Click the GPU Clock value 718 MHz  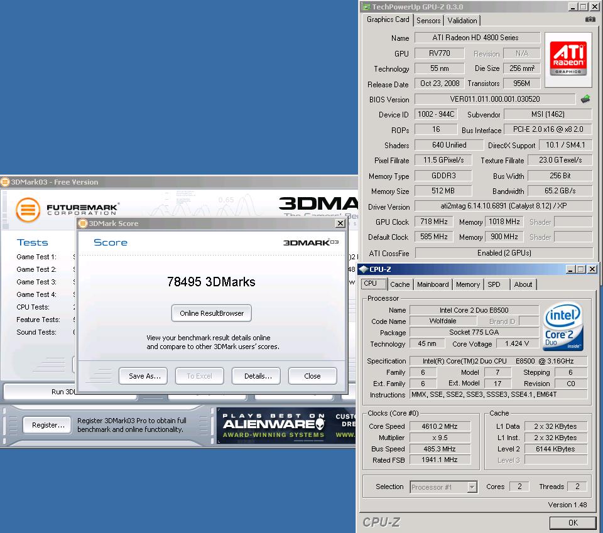(x=434, y=222)
